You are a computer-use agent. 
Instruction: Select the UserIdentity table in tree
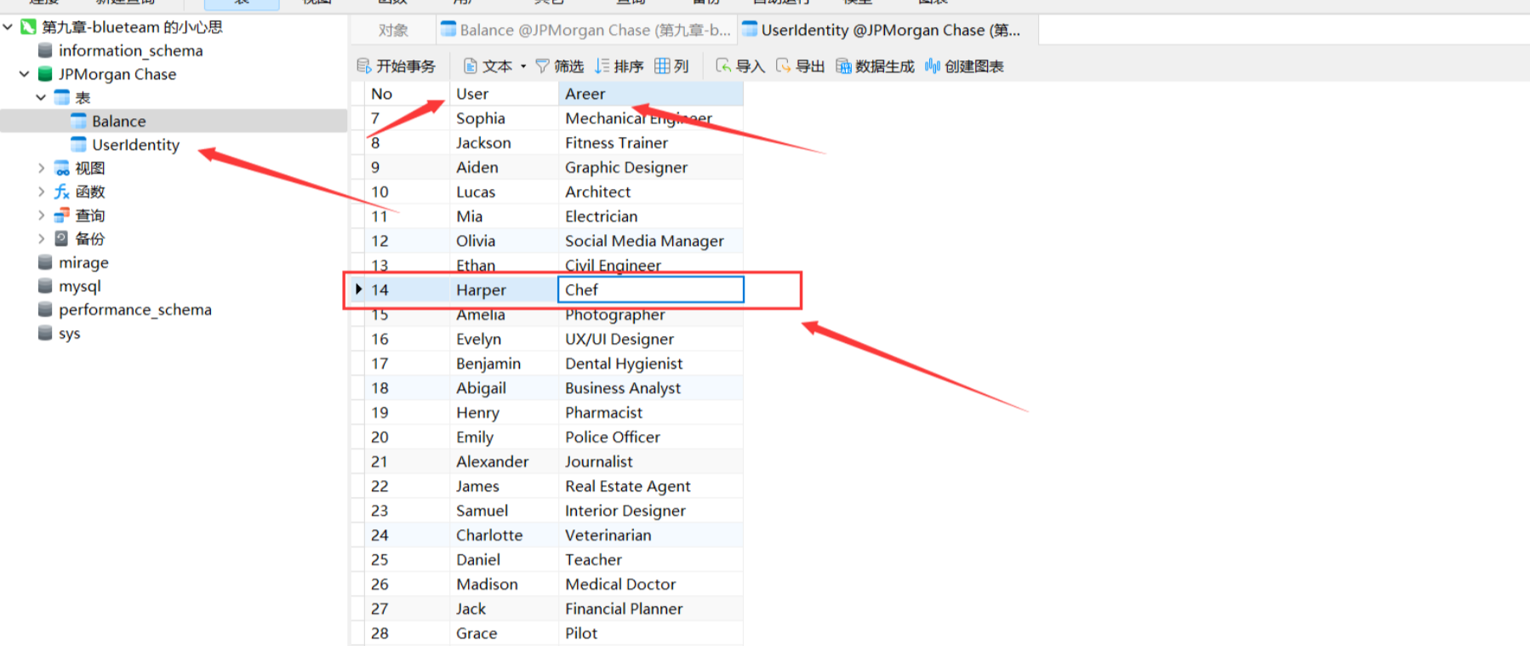135,145
